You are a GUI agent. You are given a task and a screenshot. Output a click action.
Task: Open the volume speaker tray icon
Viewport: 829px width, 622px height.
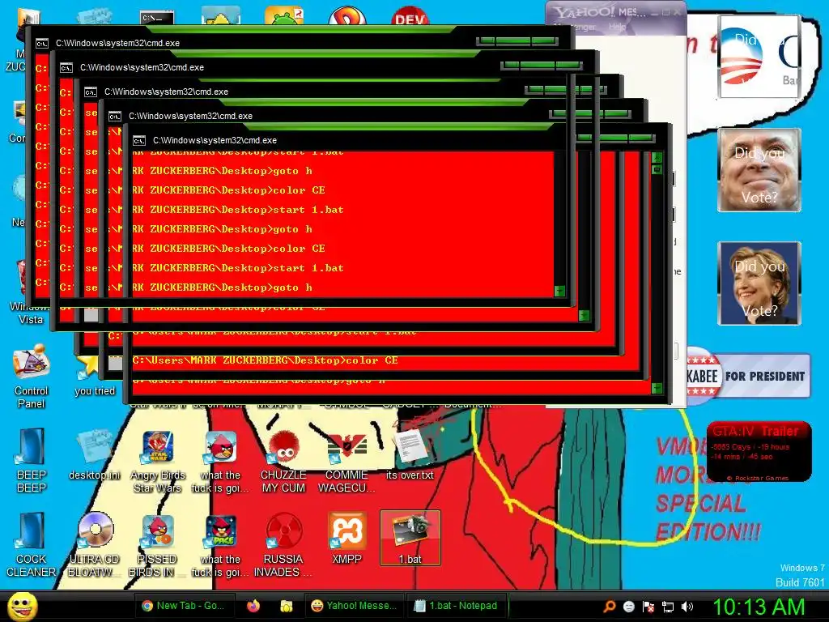click(687, 607)
